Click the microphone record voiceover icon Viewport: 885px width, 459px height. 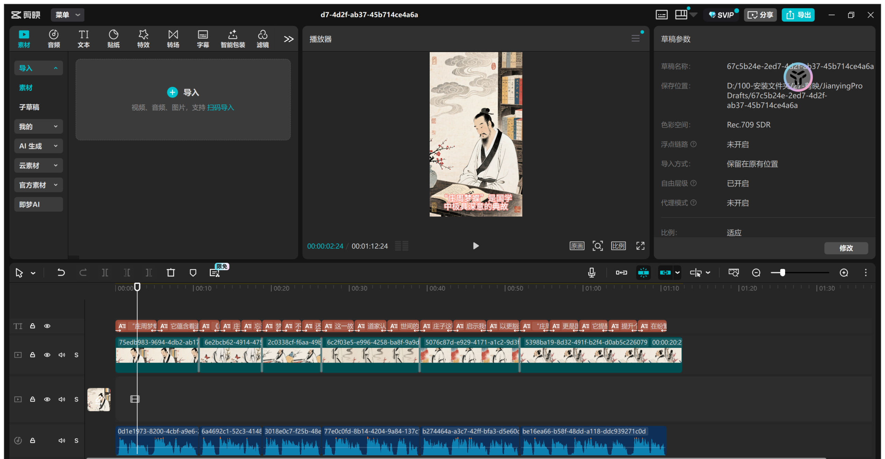[591, 273]
